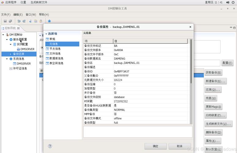Maximize the view panel next to minimize

pos(235,28)
